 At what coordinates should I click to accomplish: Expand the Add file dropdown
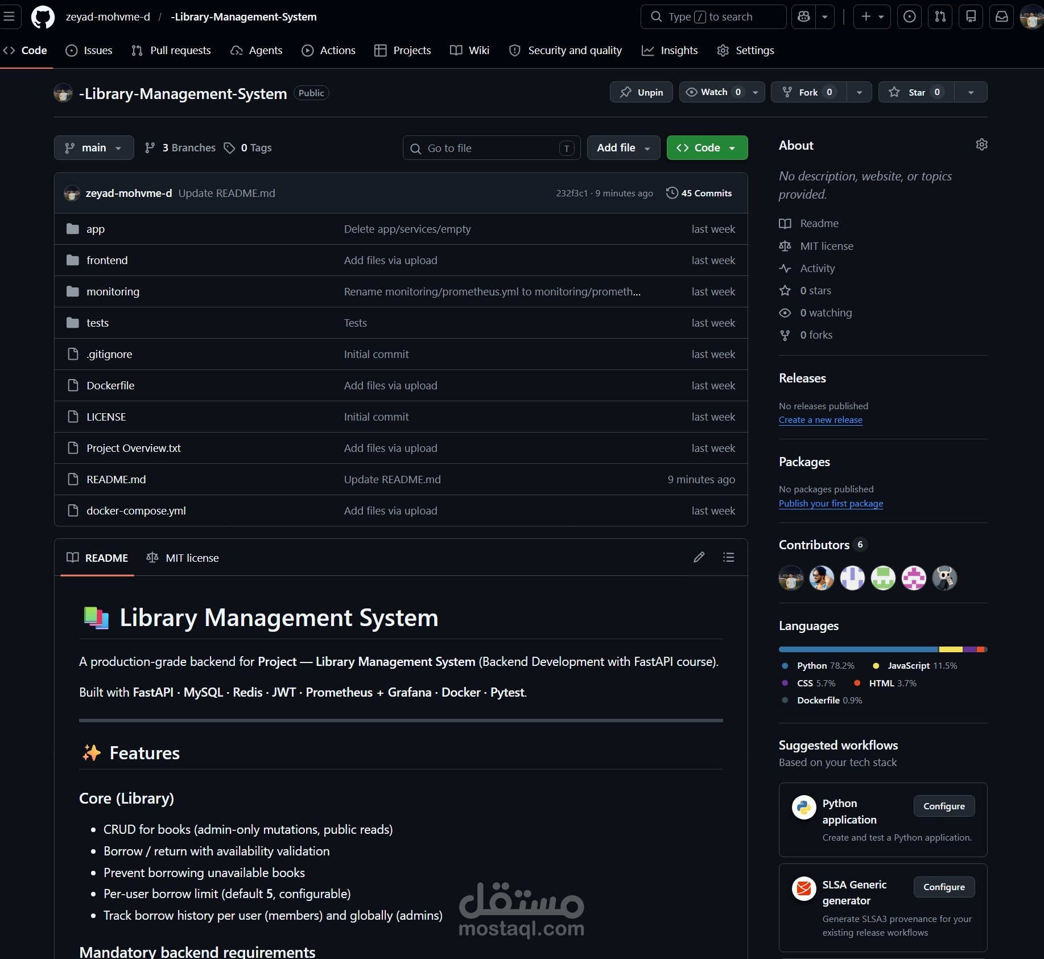[x=624, y=148]
